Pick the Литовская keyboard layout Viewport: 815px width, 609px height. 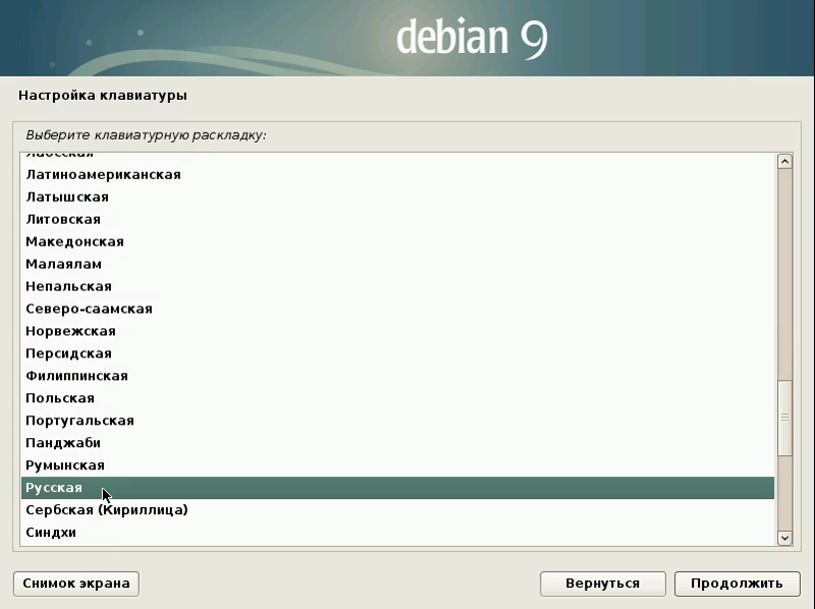pyautogui.click(x=63, y=220)
